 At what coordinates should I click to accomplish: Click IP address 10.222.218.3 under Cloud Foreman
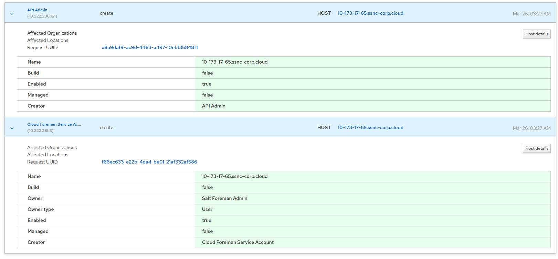pyautogui.click(x=40, y=131)
